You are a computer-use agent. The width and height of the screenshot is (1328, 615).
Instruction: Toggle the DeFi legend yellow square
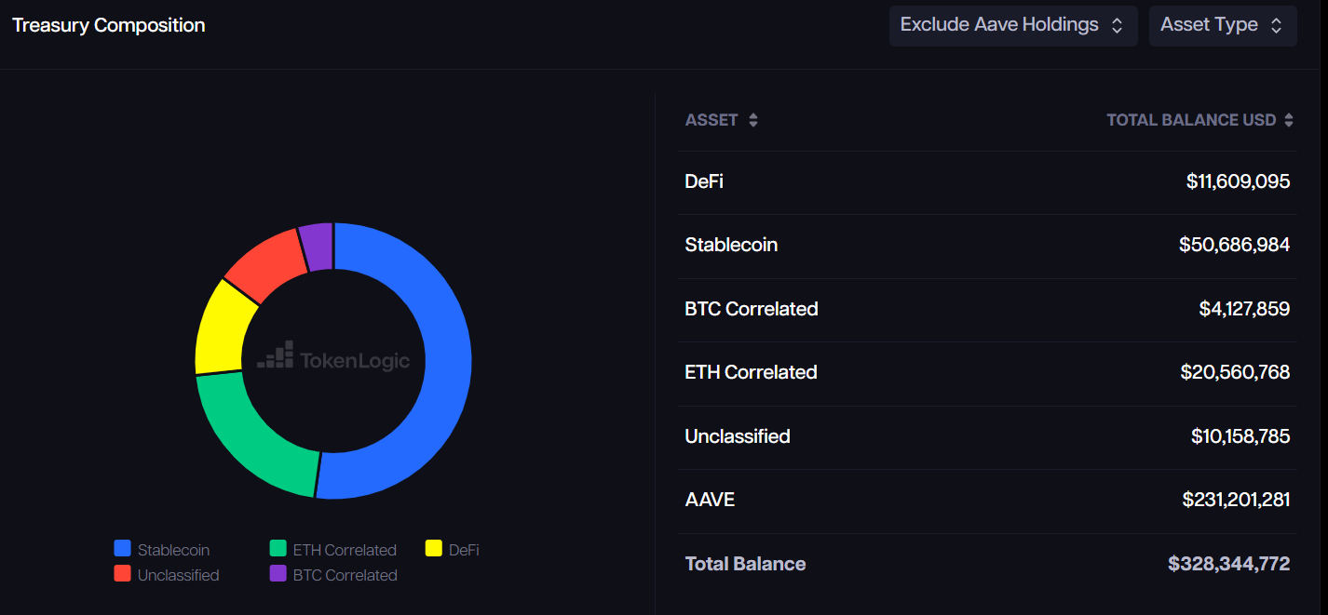[433, 549]
